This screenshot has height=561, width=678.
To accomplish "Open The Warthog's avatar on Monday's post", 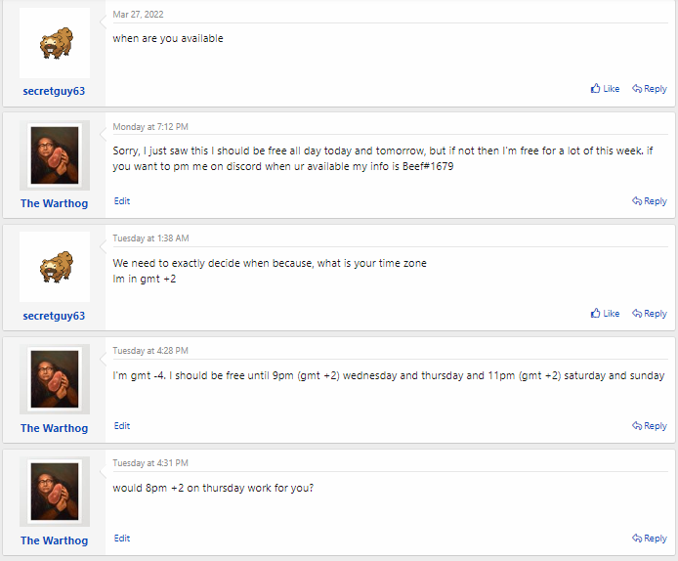I will (x=55, y=155).
